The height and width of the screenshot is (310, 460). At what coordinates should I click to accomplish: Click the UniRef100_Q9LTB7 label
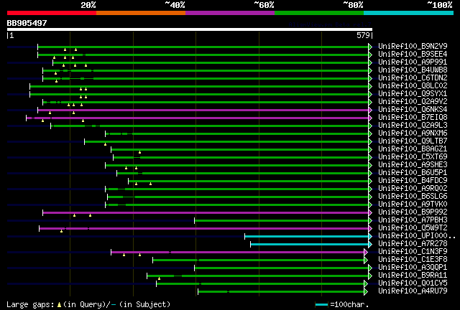[413, 141]
